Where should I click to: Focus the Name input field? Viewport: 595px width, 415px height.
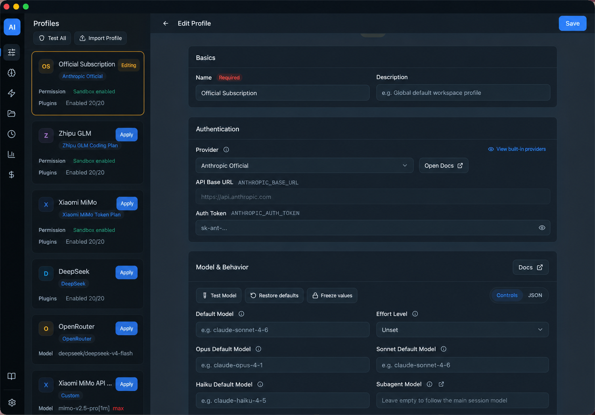(x=283, y=93)
